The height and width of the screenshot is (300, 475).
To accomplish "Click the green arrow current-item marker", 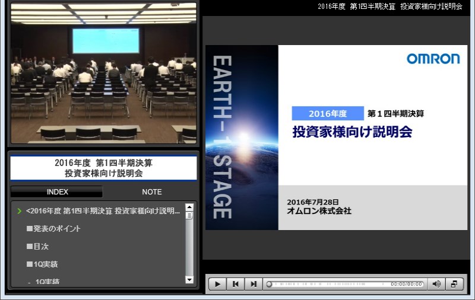I will click(20, 211).
